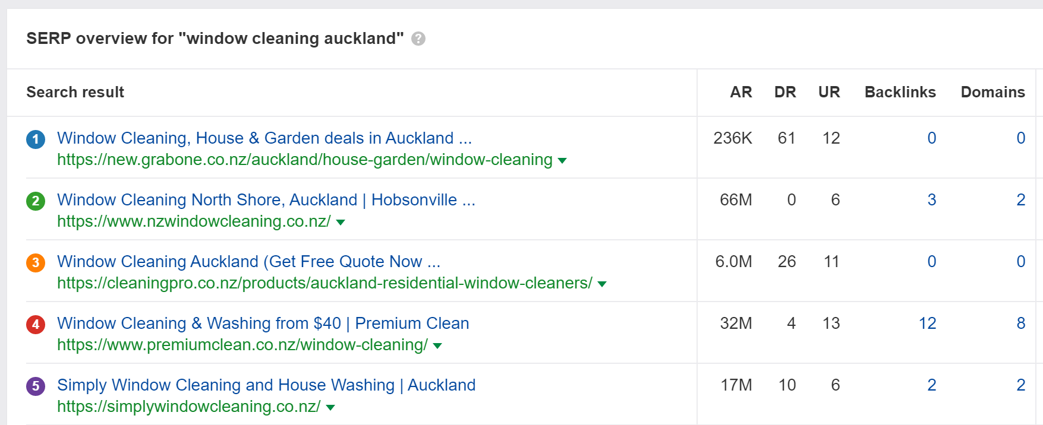Click the Domains column header
Viewport: 1043px width, 425px height.
(992, 92)
